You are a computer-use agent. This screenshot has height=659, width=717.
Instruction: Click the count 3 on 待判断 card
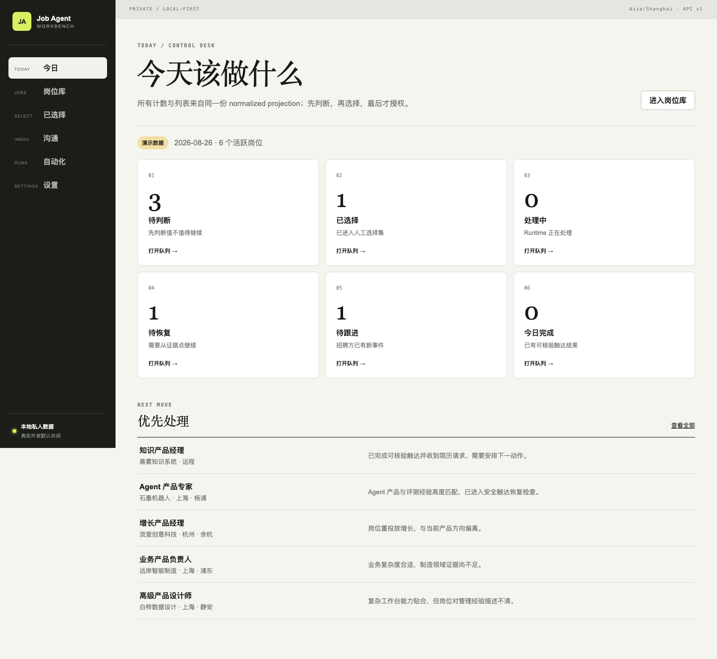coord(155,203)
